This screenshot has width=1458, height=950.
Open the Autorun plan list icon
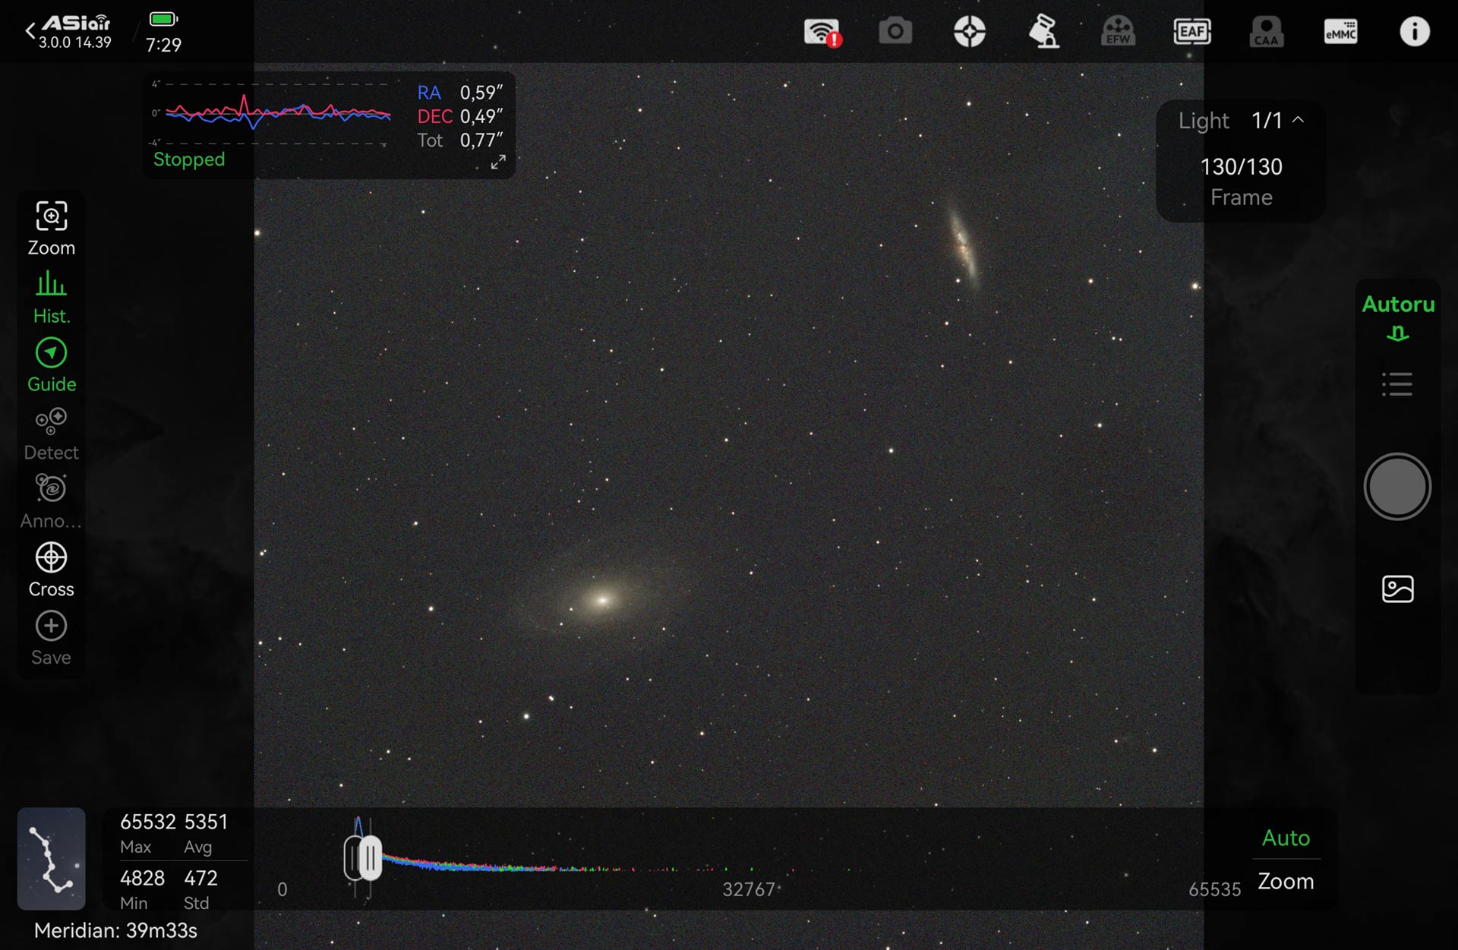click(1397, 384)
